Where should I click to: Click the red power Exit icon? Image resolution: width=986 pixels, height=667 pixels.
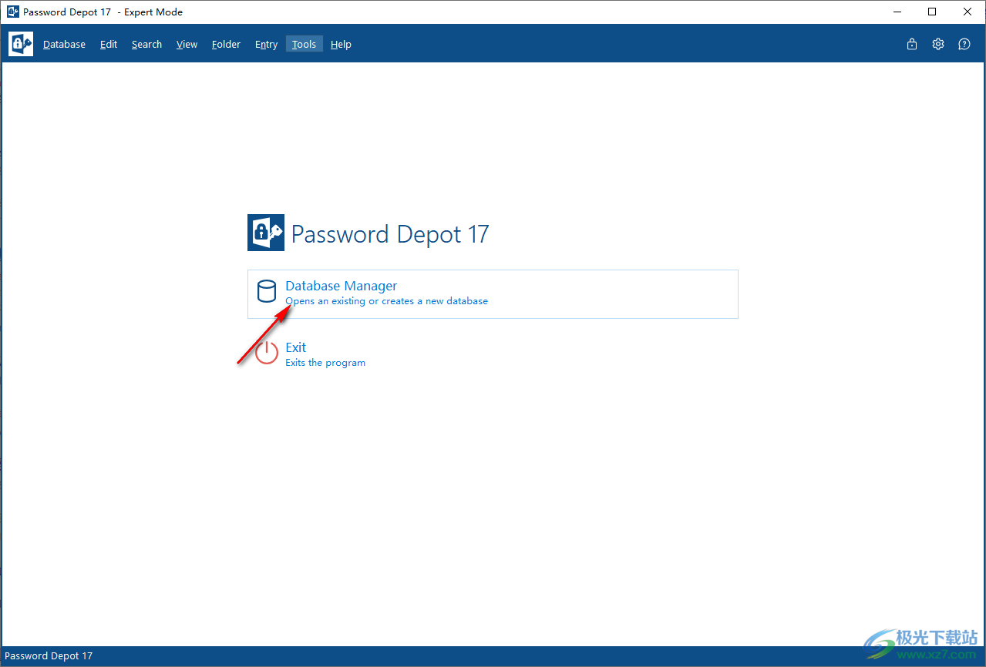pos(267,353)
